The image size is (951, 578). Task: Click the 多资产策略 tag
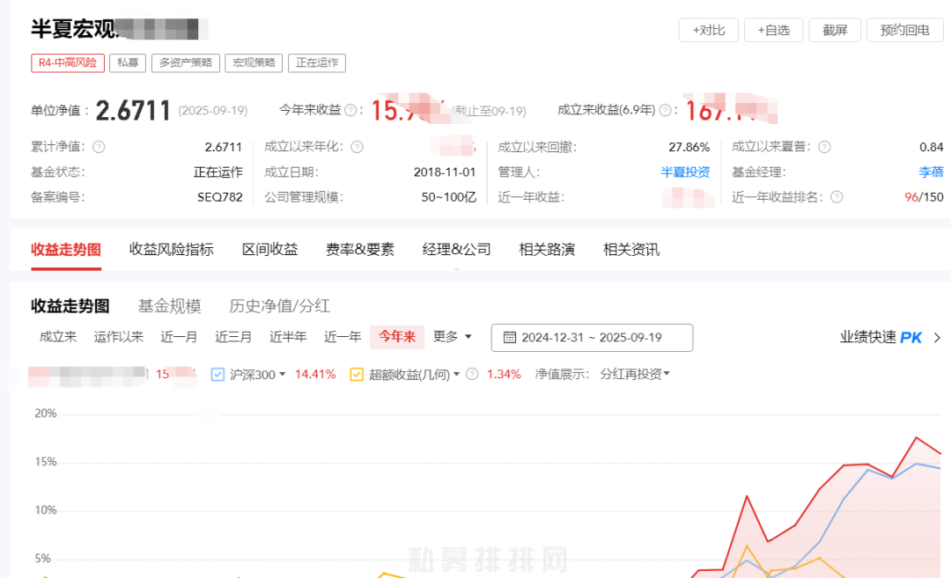[x=186, y=63]
